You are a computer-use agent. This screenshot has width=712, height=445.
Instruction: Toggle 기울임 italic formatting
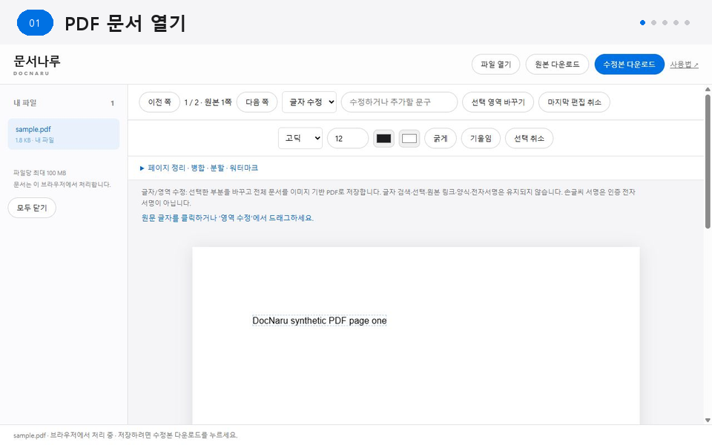[x=481, y=139]
